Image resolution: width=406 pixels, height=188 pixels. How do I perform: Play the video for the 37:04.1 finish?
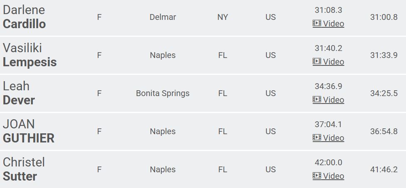pos(333,138)
